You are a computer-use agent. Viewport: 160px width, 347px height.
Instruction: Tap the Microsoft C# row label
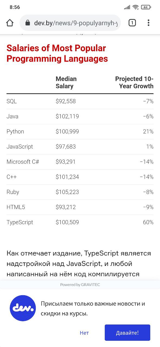coord(23,162)
